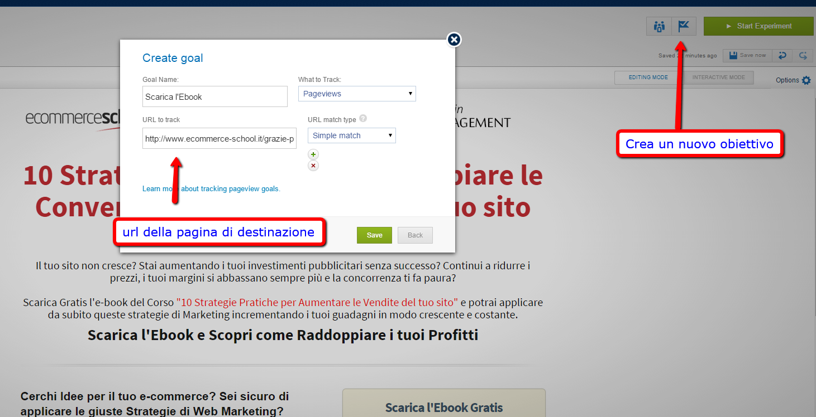The image size is (816, 417).
Task: Click the Save now button
Action: (x=747, y=55)
